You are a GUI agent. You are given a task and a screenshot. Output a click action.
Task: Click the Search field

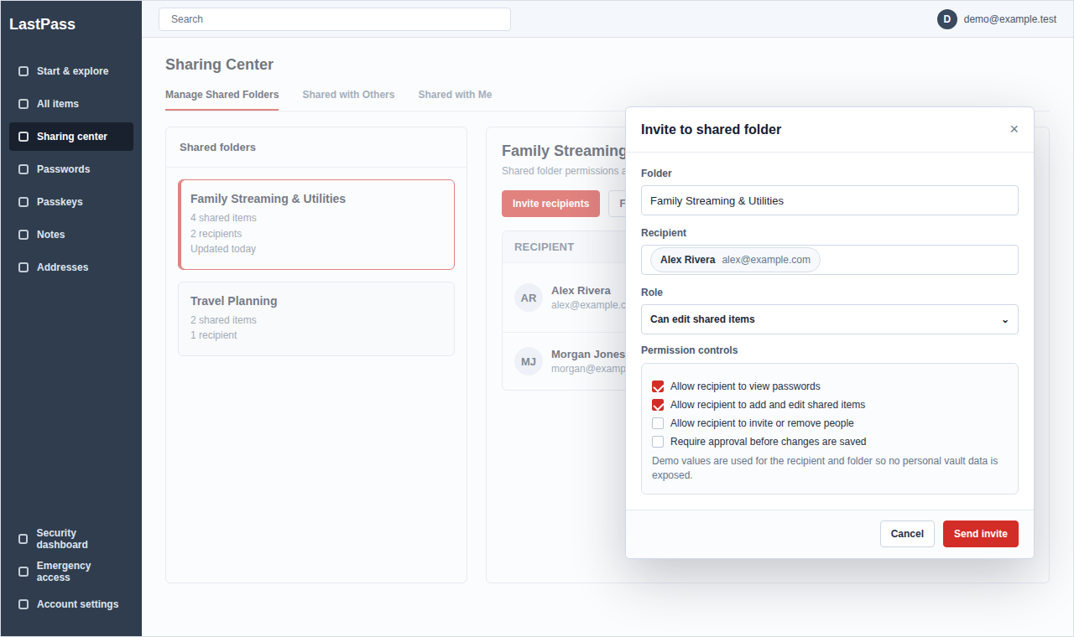335,19
